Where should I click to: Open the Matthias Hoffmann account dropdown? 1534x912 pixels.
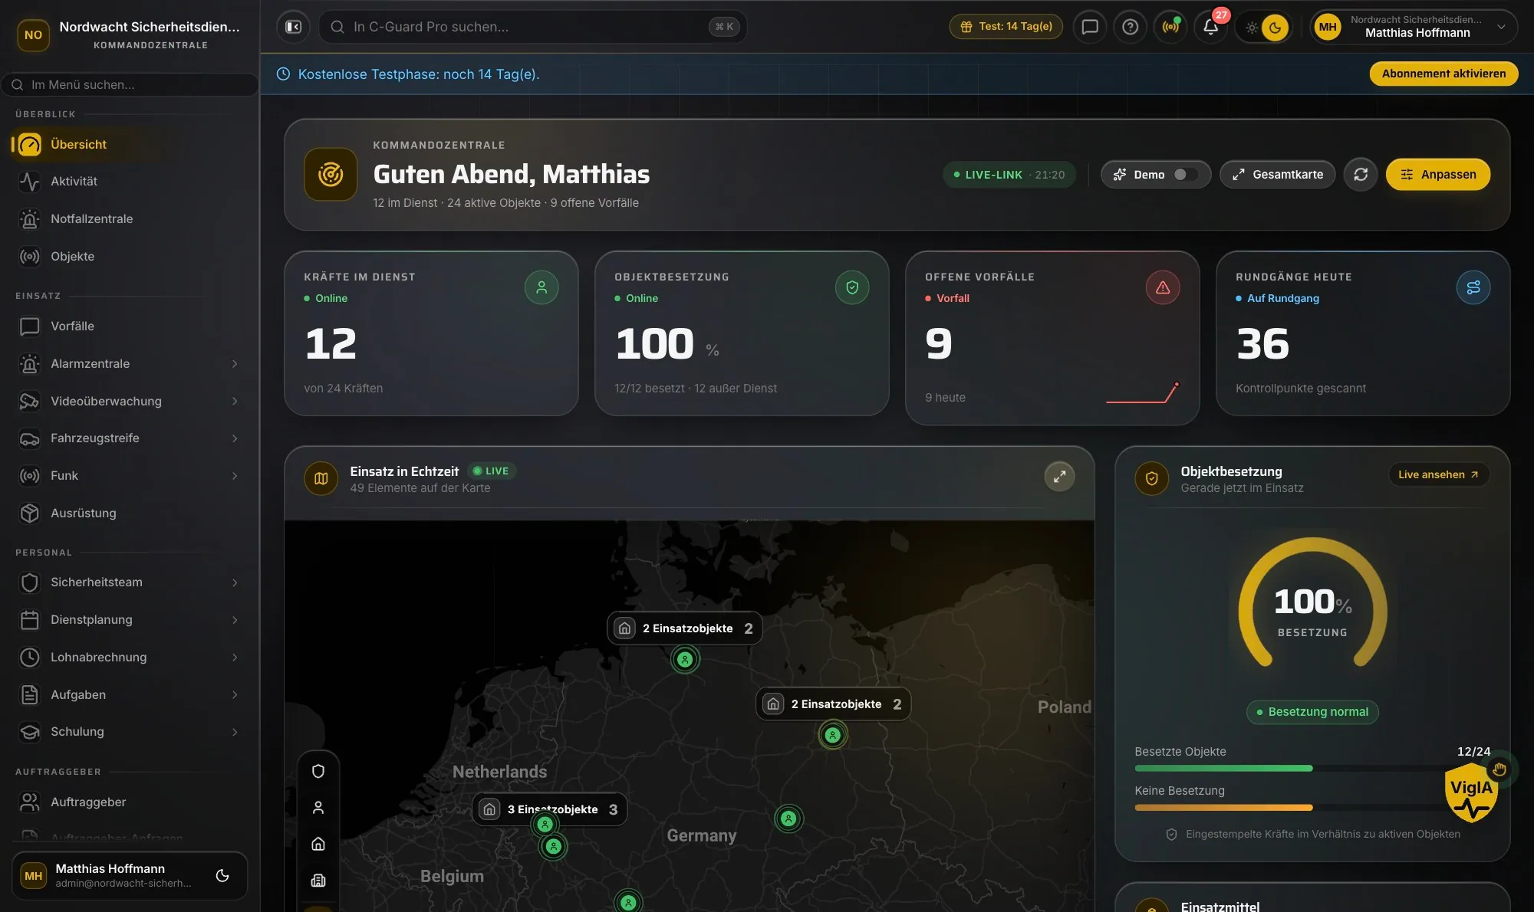(1413, 27)
